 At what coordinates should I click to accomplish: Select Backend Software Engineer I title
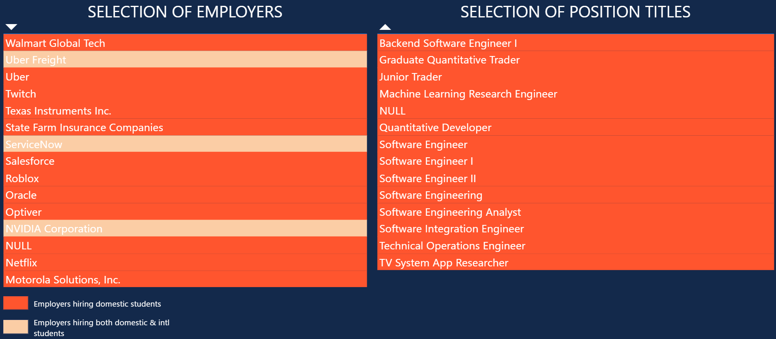pos(576,43)
